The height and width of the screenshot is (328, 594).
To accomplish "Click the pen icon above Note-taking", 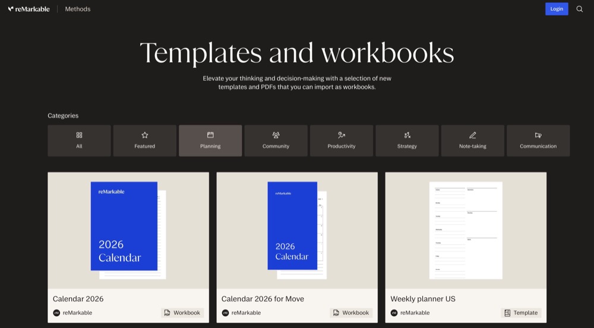I will (473, 135).
